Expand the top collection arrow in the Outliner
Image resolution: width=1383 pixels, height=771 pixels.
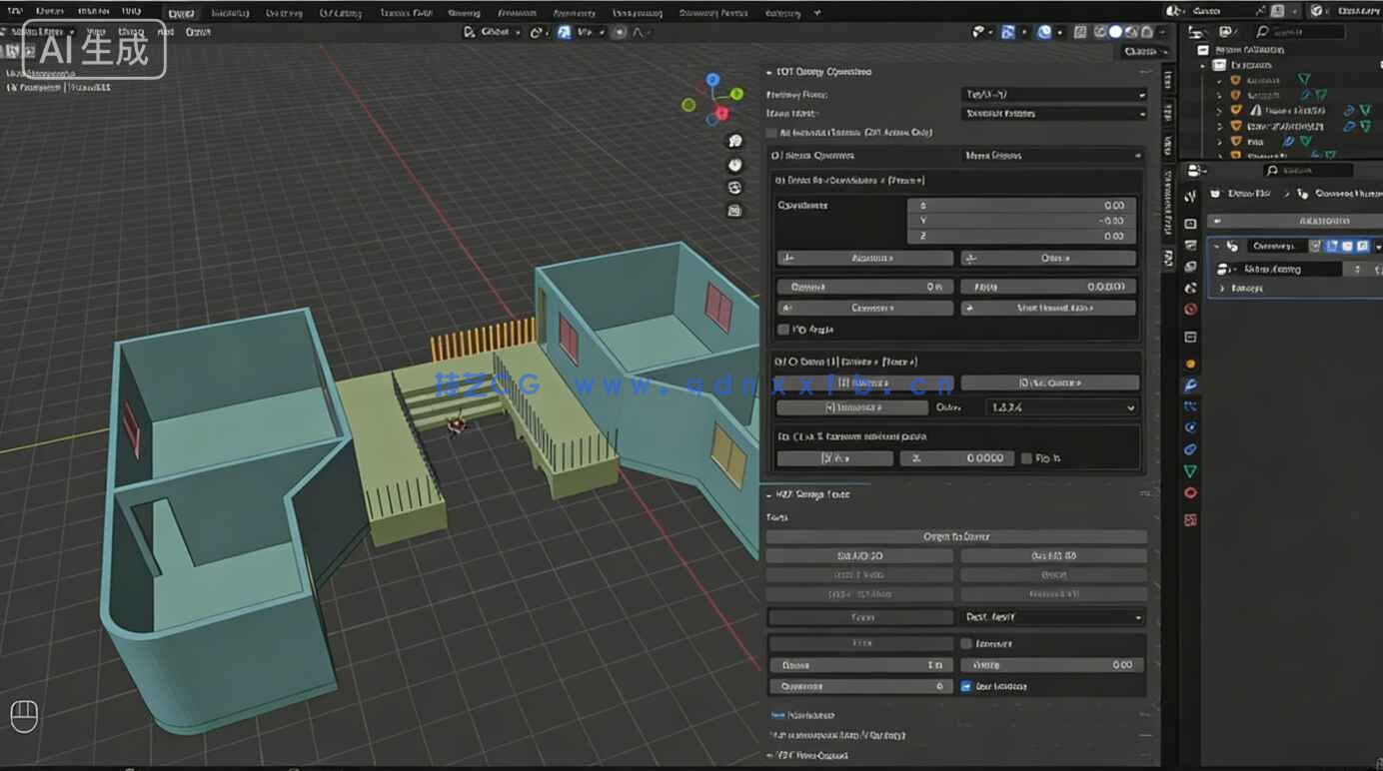pyautogui.click(x=1203, y=65)
